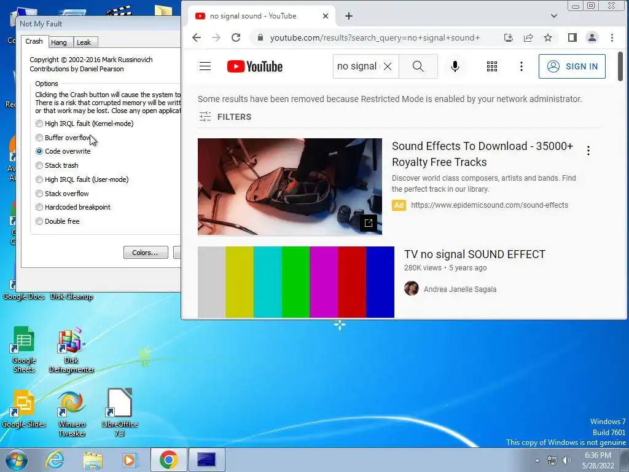The height and width of the screenshot is (472, 629).
Task: Open Windows Explorer from taskbar
Action: pos(93,460)
